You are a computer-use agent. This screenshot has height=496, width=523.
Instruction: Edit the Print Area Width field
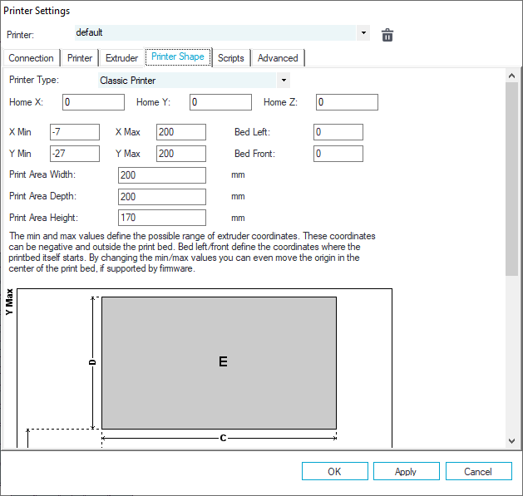coord(162,175)
